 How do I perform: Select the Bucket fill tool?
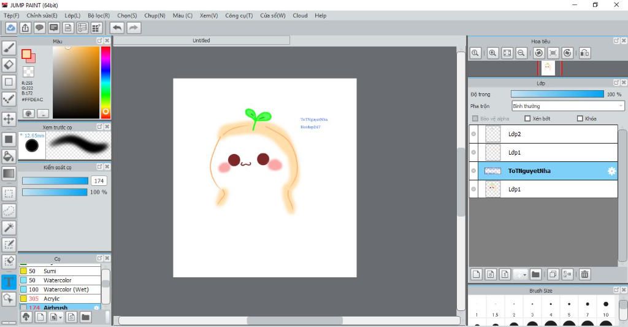pyautogui.click(x=9, y=156)
